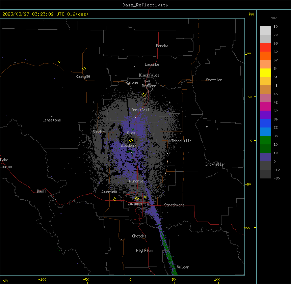Click the yellow V marker northwest of RockyMH

(59, 62)
